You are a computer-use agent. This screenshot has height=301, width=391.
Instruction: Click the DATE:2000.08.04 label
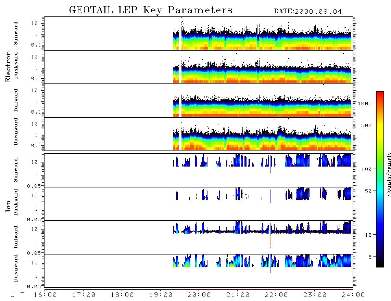308,12
